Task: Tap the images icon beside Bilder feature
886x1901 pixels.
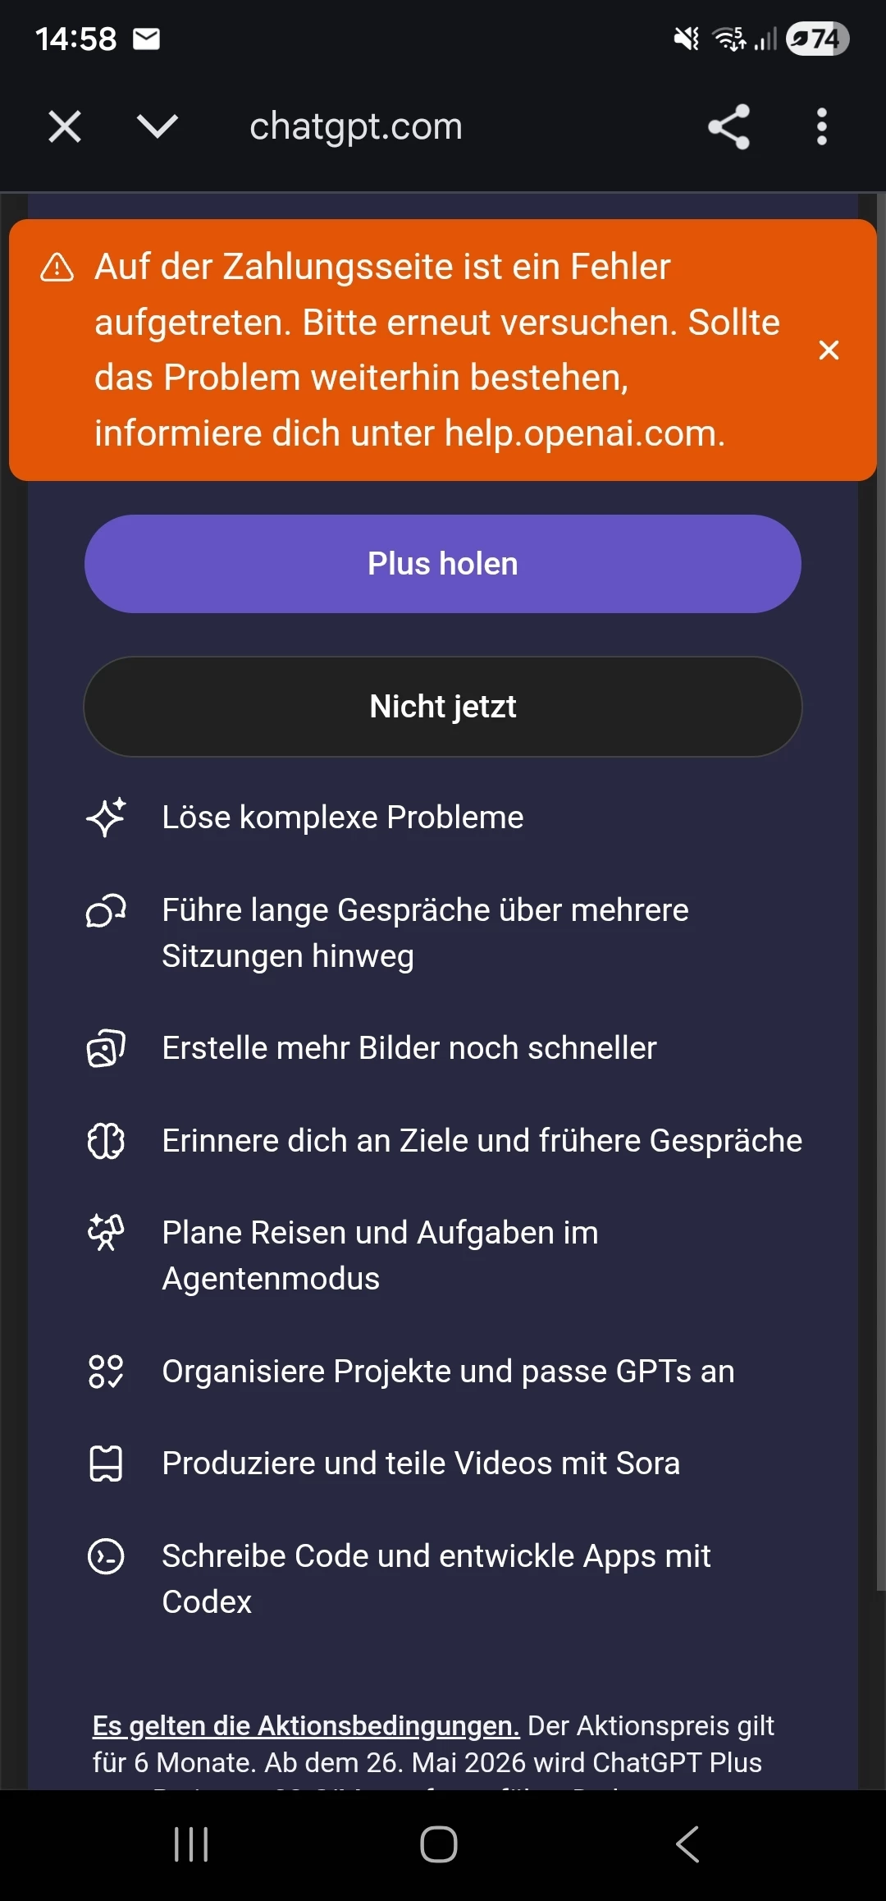Action: [x=106, y=1048]
